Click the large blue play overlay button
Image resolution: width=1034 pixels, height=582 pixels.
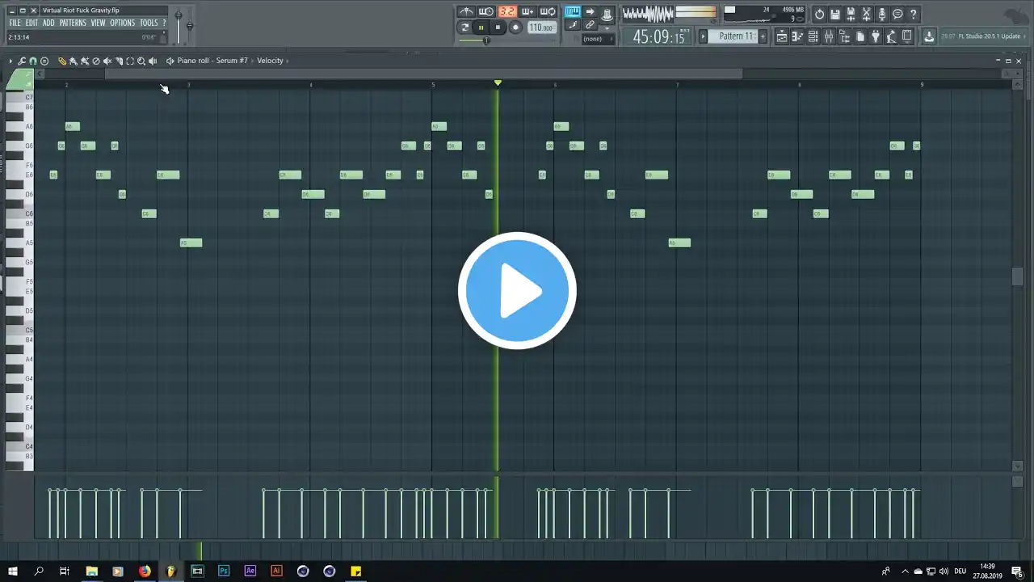tap(517, 291)
